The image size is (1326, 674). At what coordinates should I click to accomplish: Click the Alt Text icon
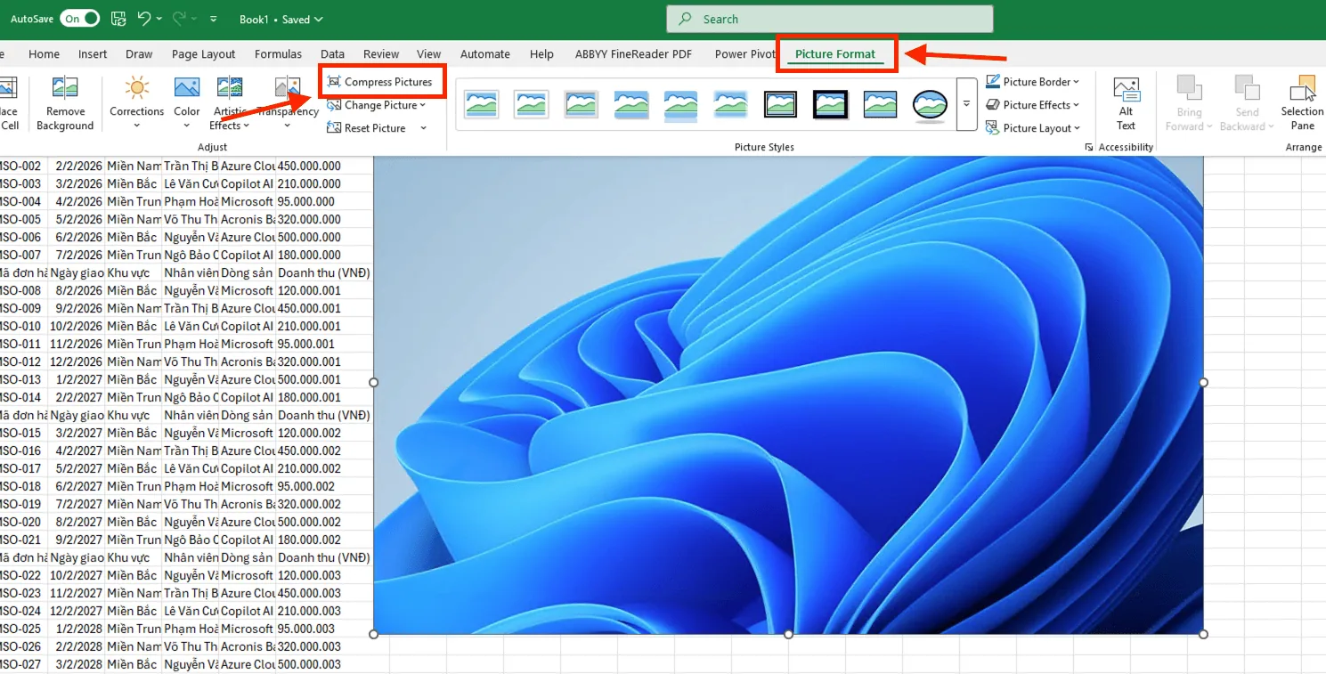(1126, 91)
